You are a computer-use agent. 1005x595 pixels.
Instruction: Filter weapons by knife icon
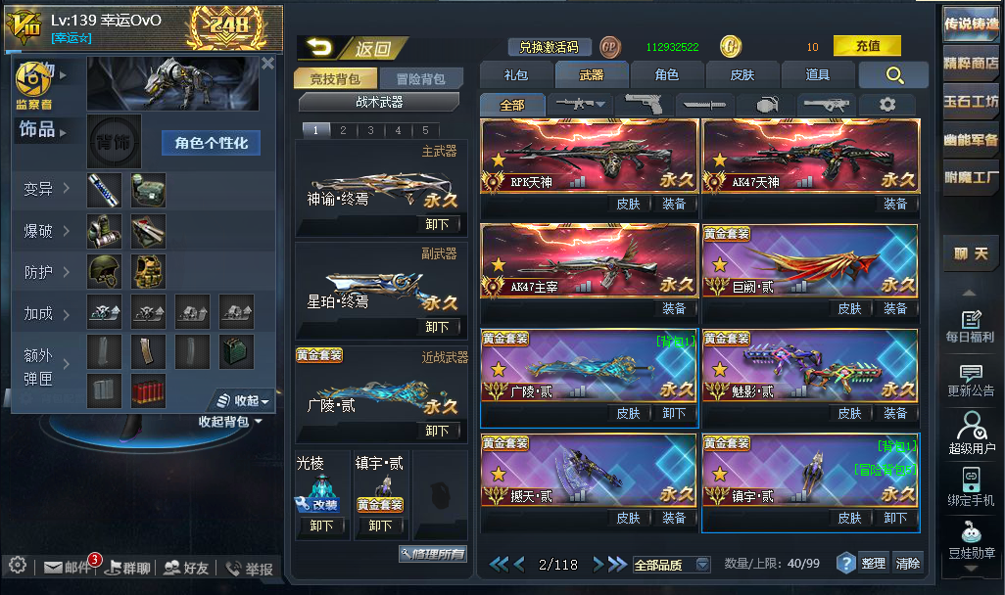point(703,105)
